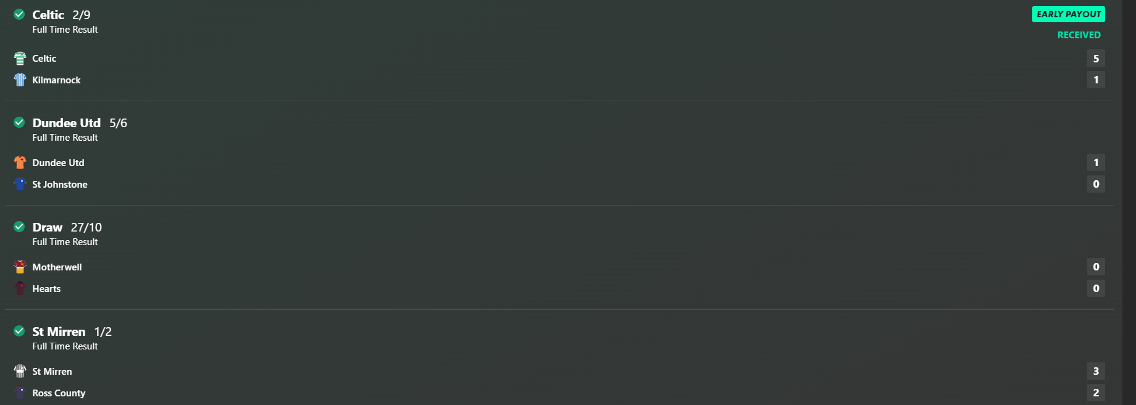
Task: Click the Hearts maroon shirt icon
Action: click(x=20, y=288)
